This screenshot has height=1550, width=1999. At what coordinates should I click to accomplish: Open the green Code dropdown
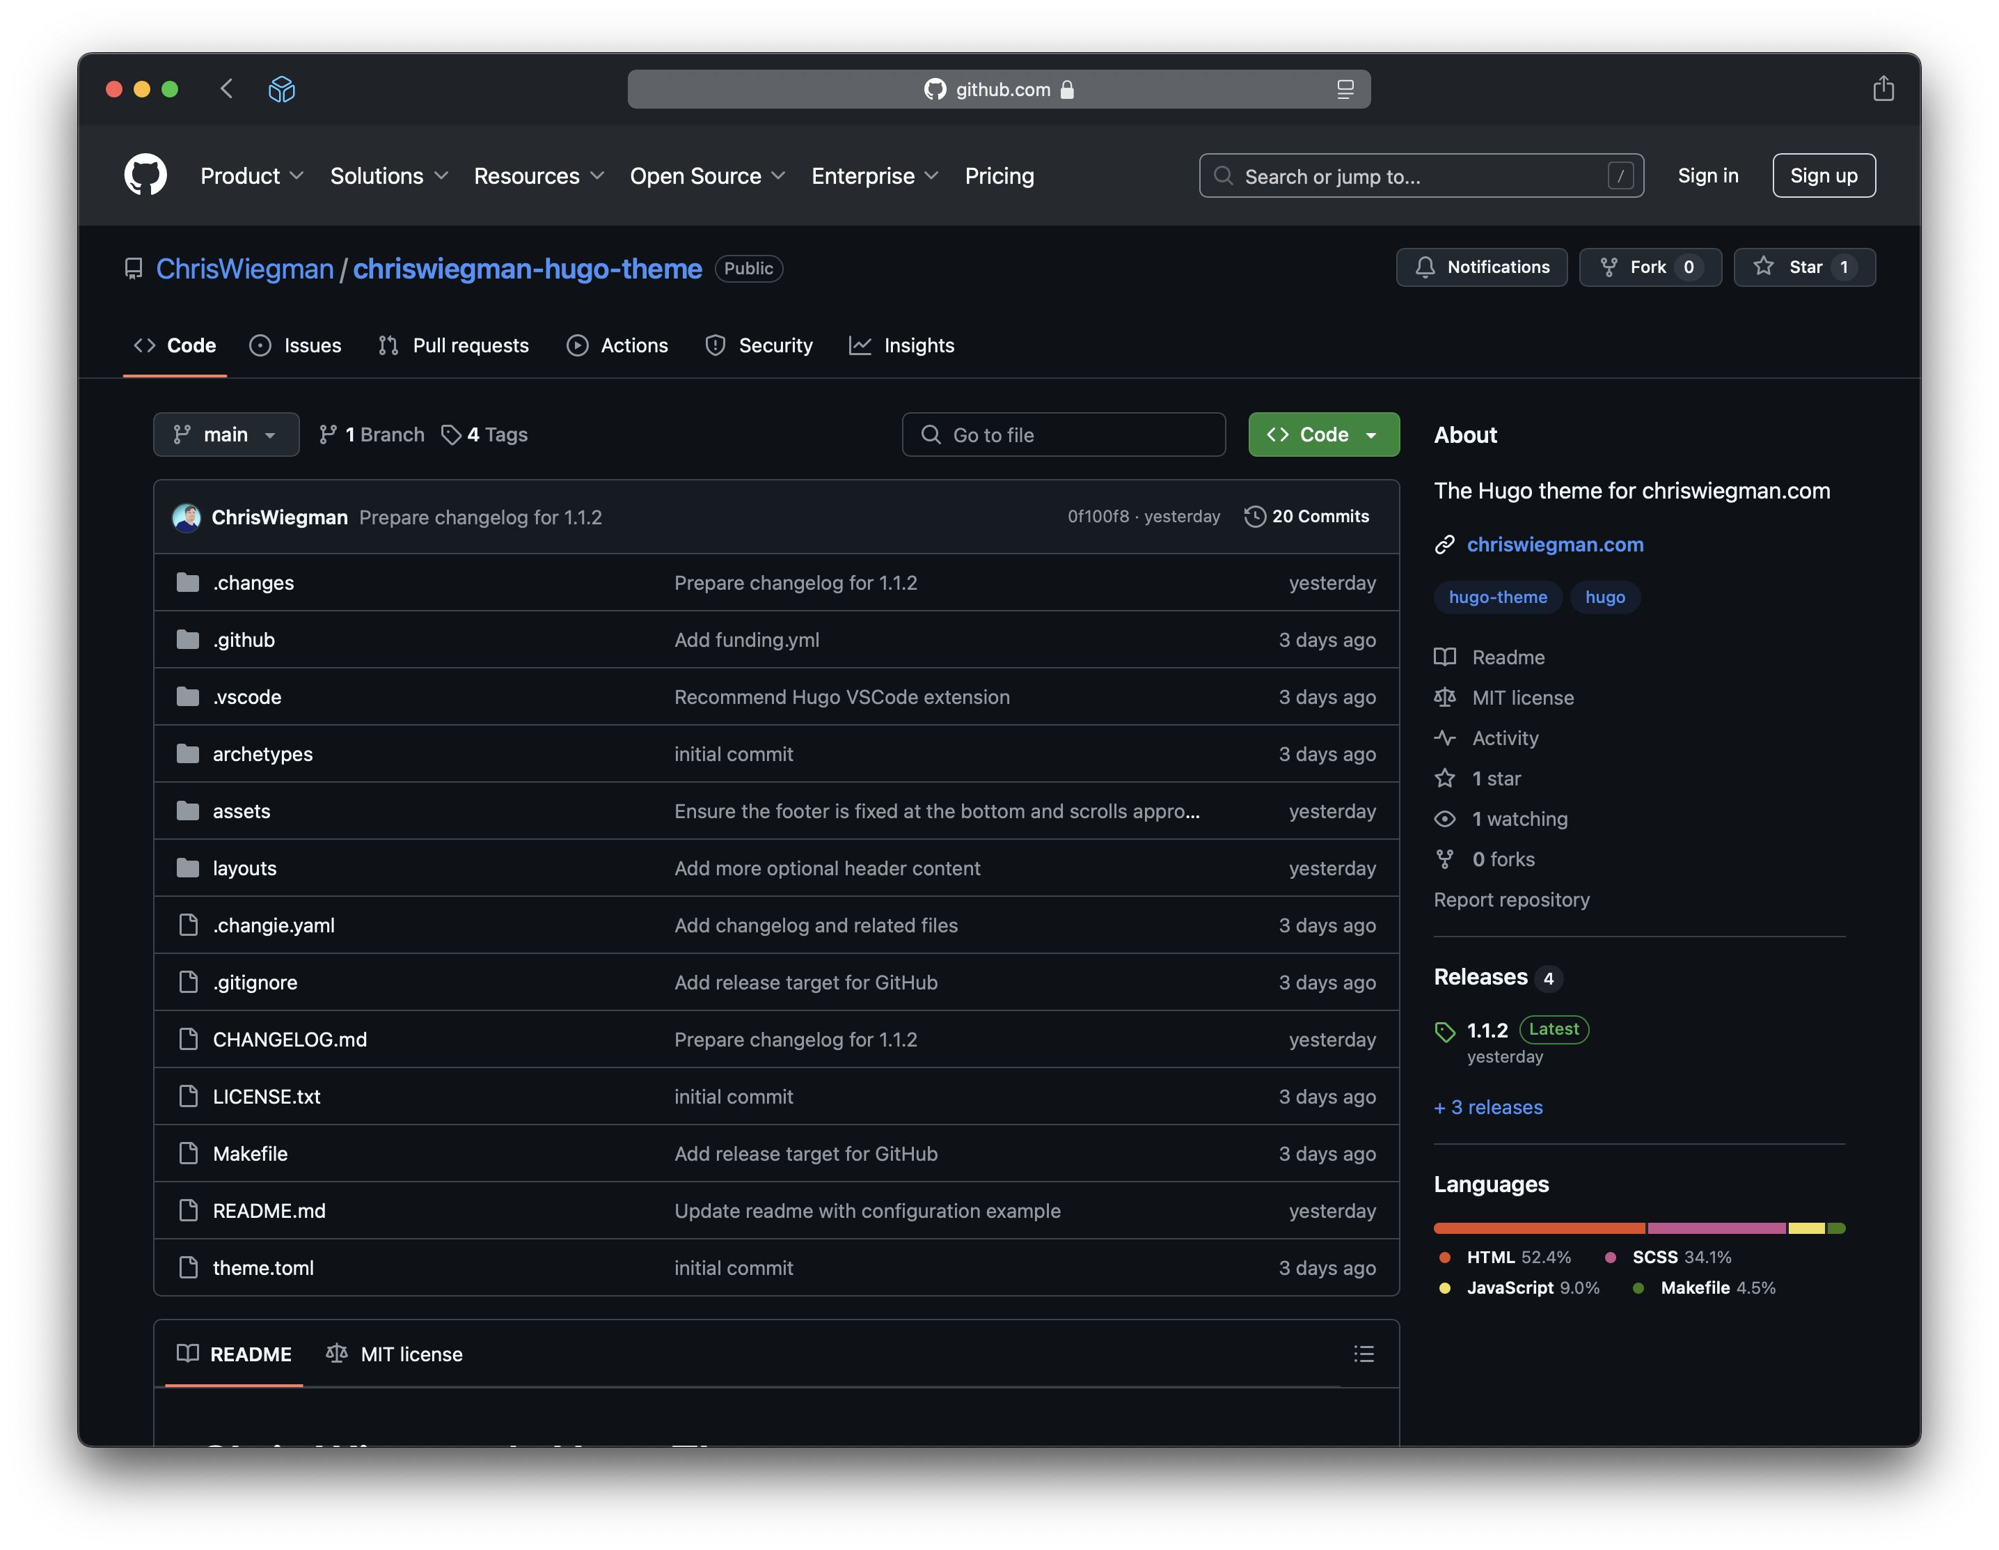1324,434
